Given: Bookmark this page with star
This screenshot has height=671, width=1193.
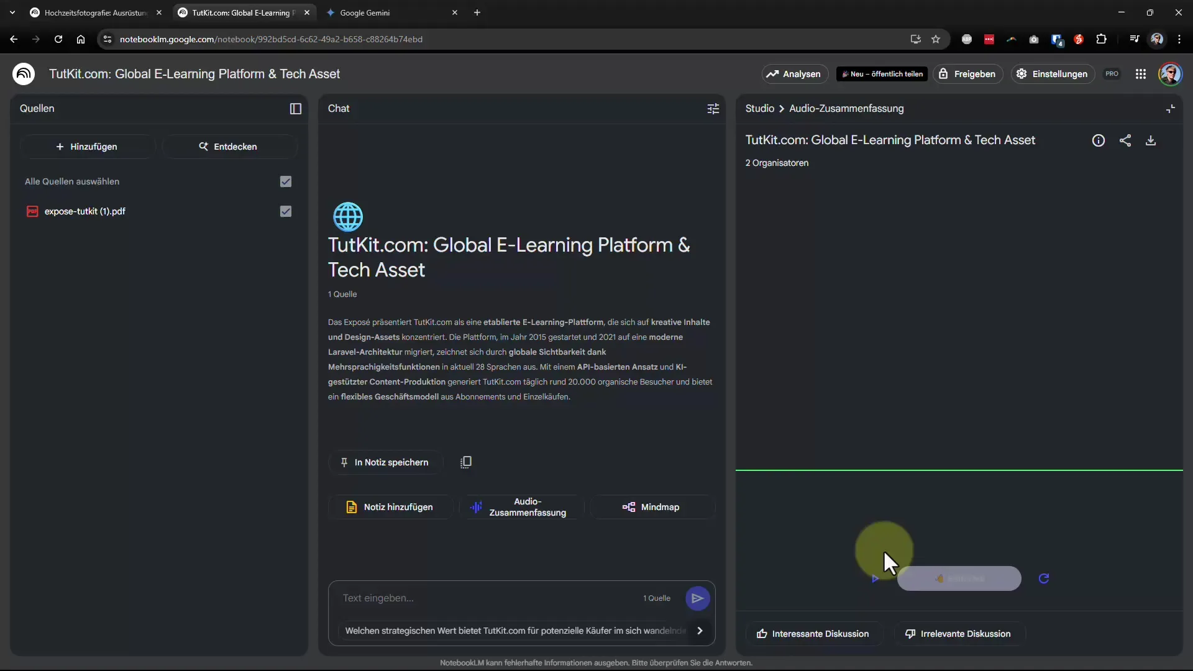Looking at the screenshot, I should click(936, 39).
